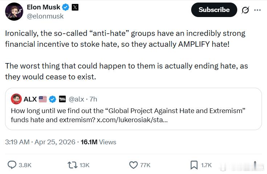Click the blue verified badge beside Elon Musk

66,7
